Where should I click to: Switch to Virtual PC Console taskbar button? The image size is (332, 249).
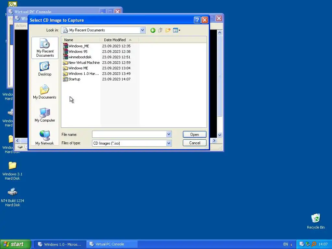(x=112, y=244)
